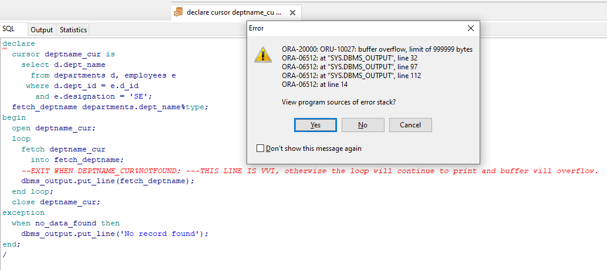Image resolution: width=607 pixels, height=270 pixels.
Task: Close the declare cursor deptname_cu tab
Action: 293,12
